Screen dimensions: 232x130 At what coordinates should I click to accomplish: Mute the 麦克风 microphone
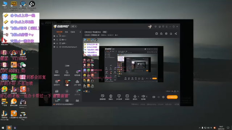pos(135,97)
